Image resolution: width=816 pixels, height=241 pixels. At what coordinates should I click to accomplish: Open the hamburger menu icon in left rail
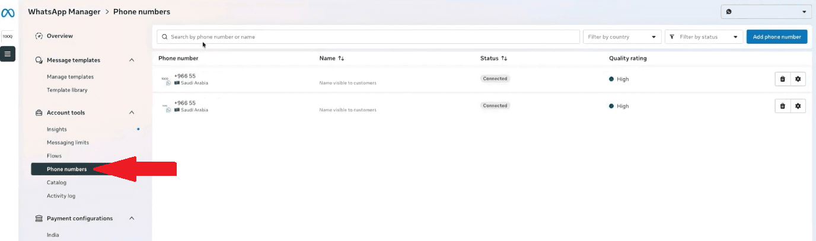click(x=8, y=54)
